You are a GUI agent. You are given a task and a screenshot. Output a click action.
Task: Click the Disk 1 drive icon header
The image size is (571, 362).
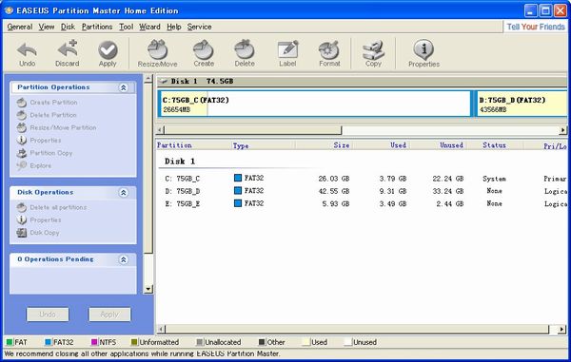(x=163, y=82)
